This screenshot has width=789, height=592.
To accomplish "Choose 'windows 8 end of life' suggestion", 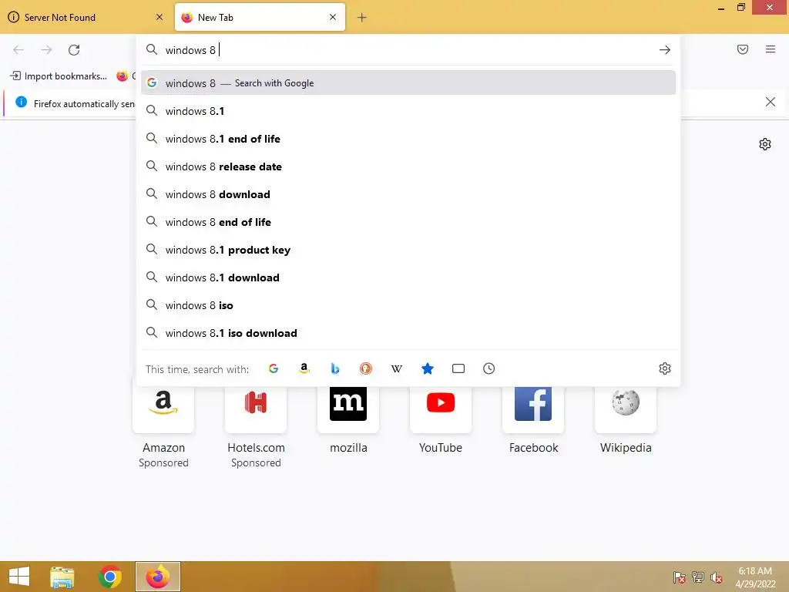I will 408,222.
